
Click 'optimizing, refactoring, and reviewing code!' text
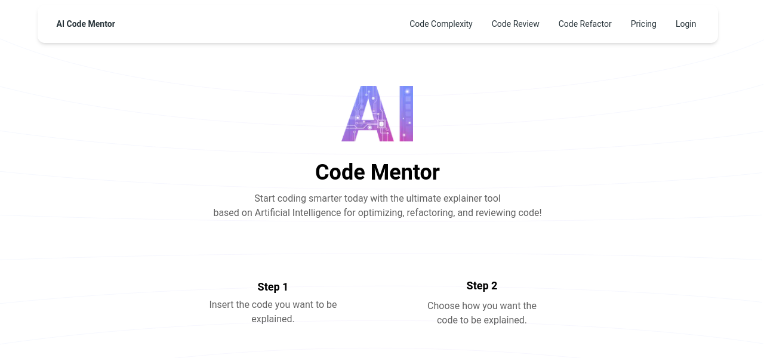[449, 212]
